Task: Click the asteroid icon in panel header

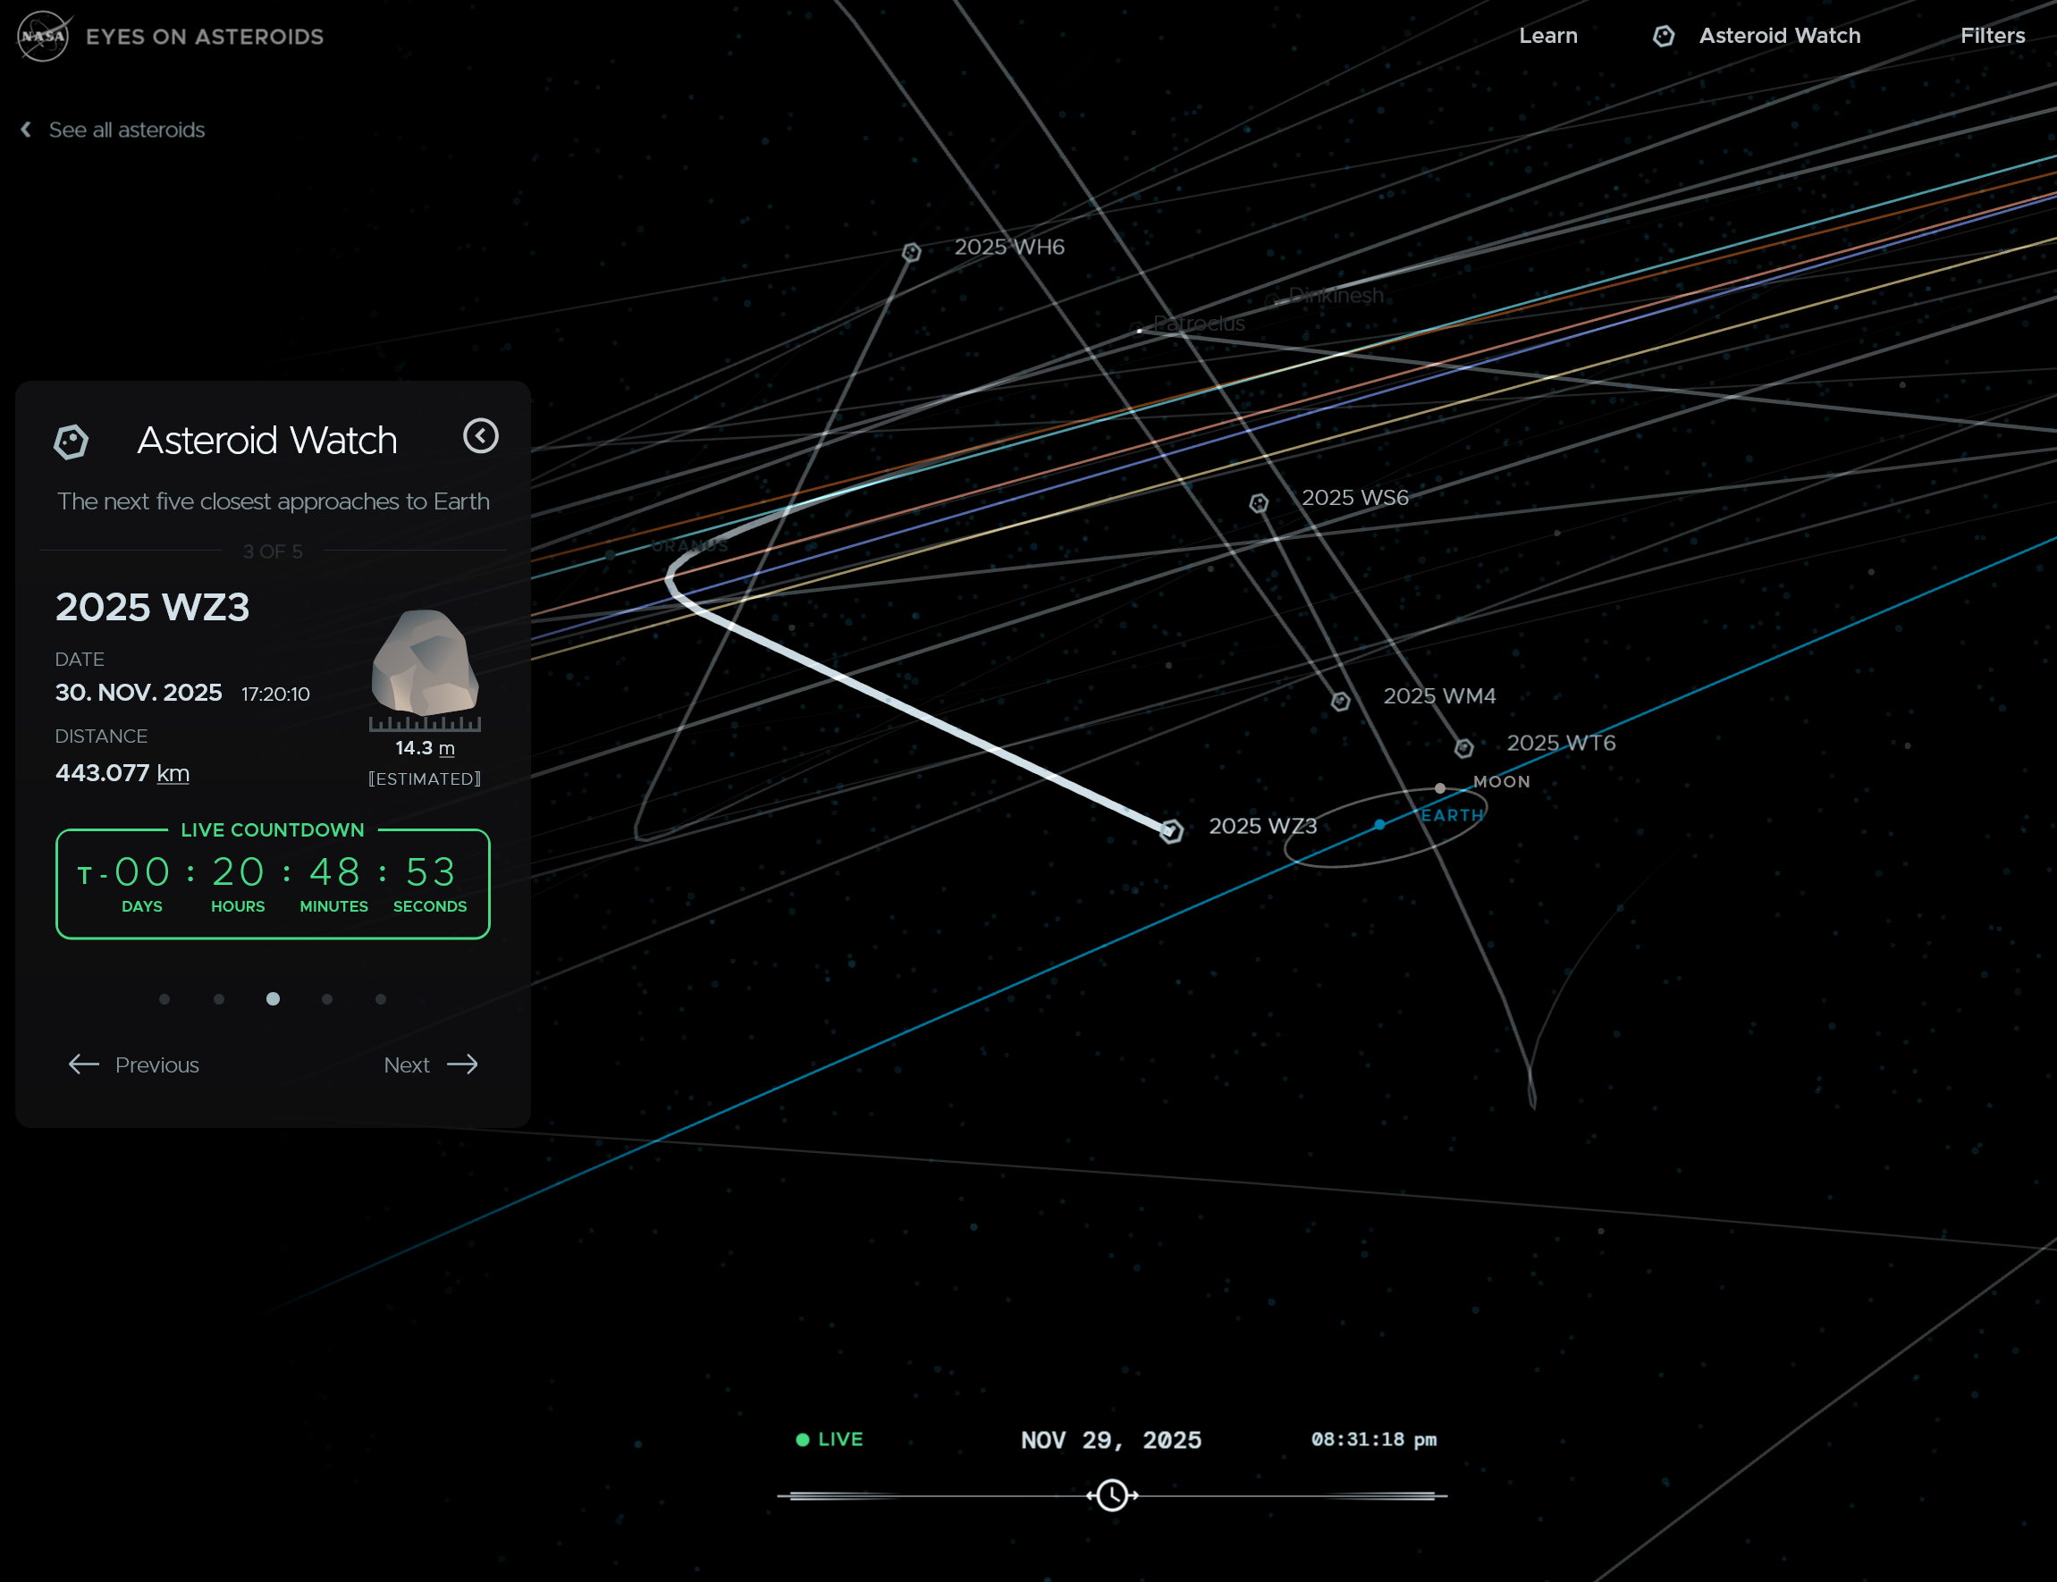Action: point(72,441)
